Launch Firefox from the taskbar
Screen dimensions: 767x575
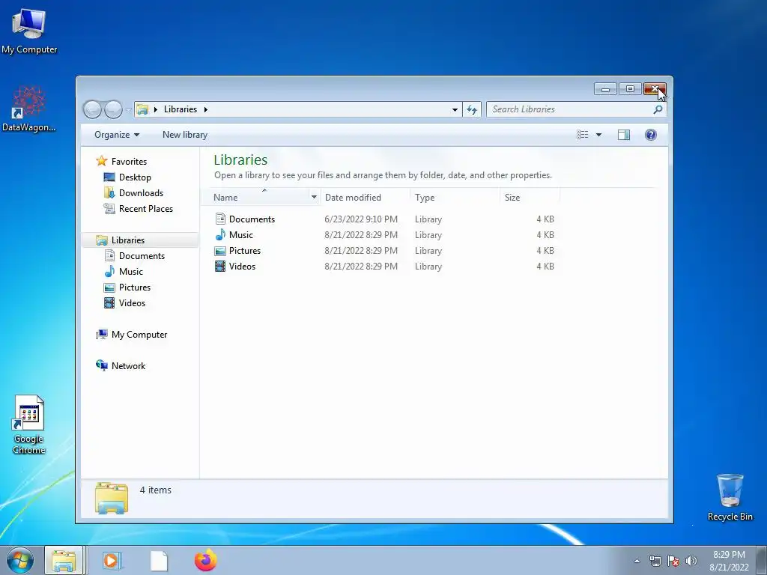205,560
